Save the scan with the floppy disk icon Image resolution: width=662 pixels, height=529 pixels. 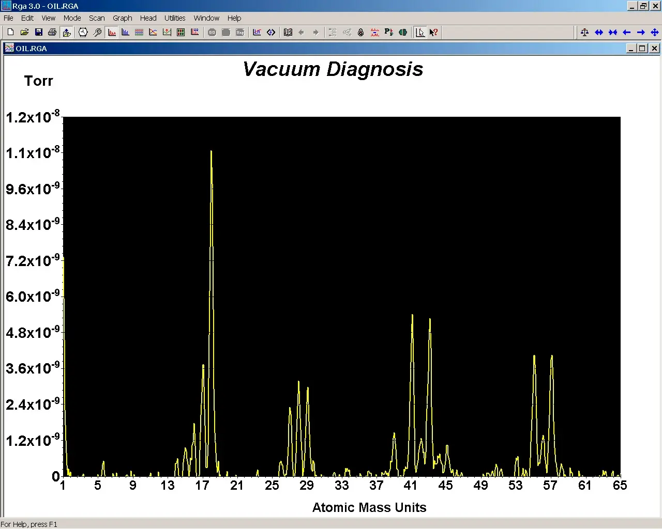coord(38,33)
